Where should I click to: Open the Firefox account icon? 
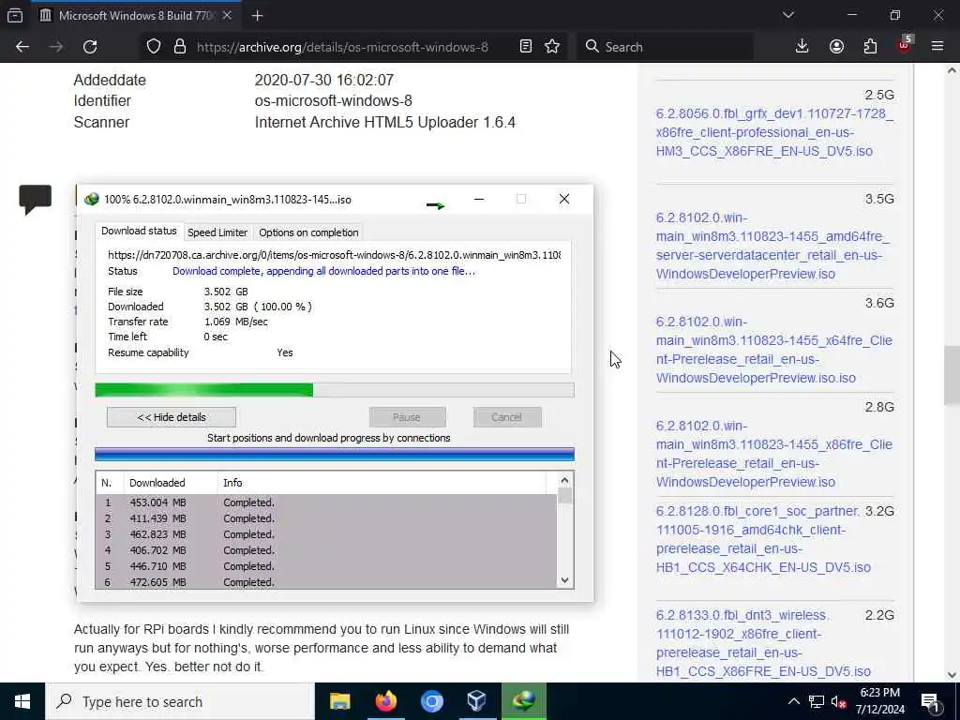tap(836, 47)
